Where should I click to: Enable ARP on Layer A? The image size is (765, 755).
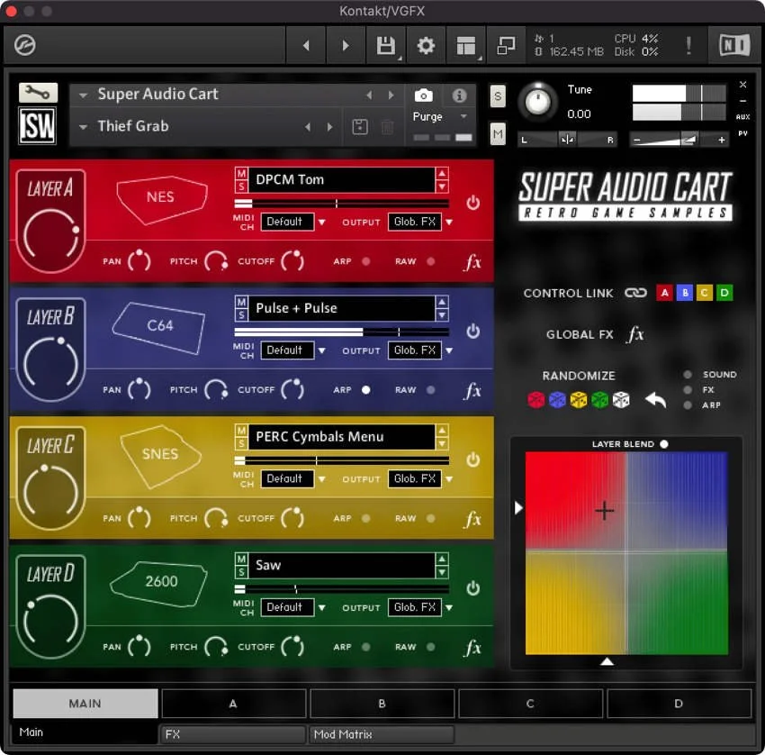pos(366,261)
